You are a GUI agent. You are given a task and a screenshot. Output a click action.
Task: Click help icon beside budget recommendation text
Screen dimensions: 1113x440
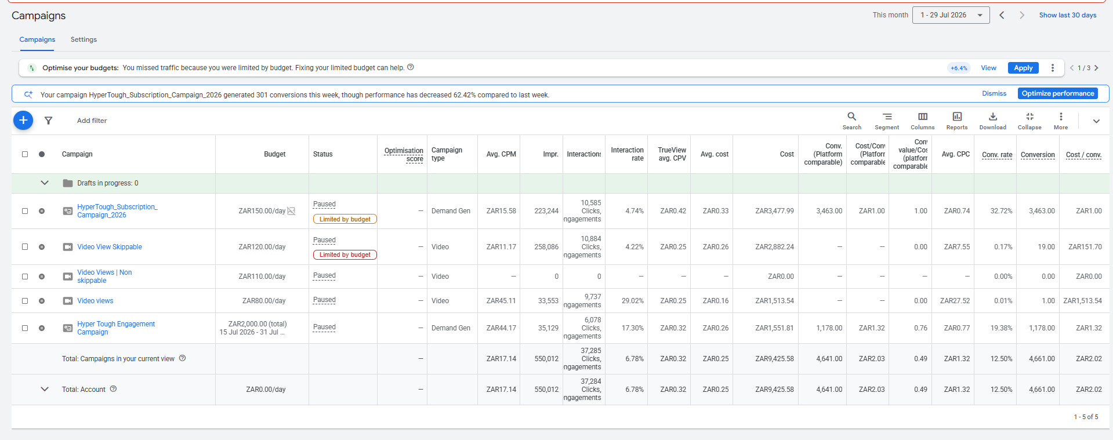coord(411,67)
